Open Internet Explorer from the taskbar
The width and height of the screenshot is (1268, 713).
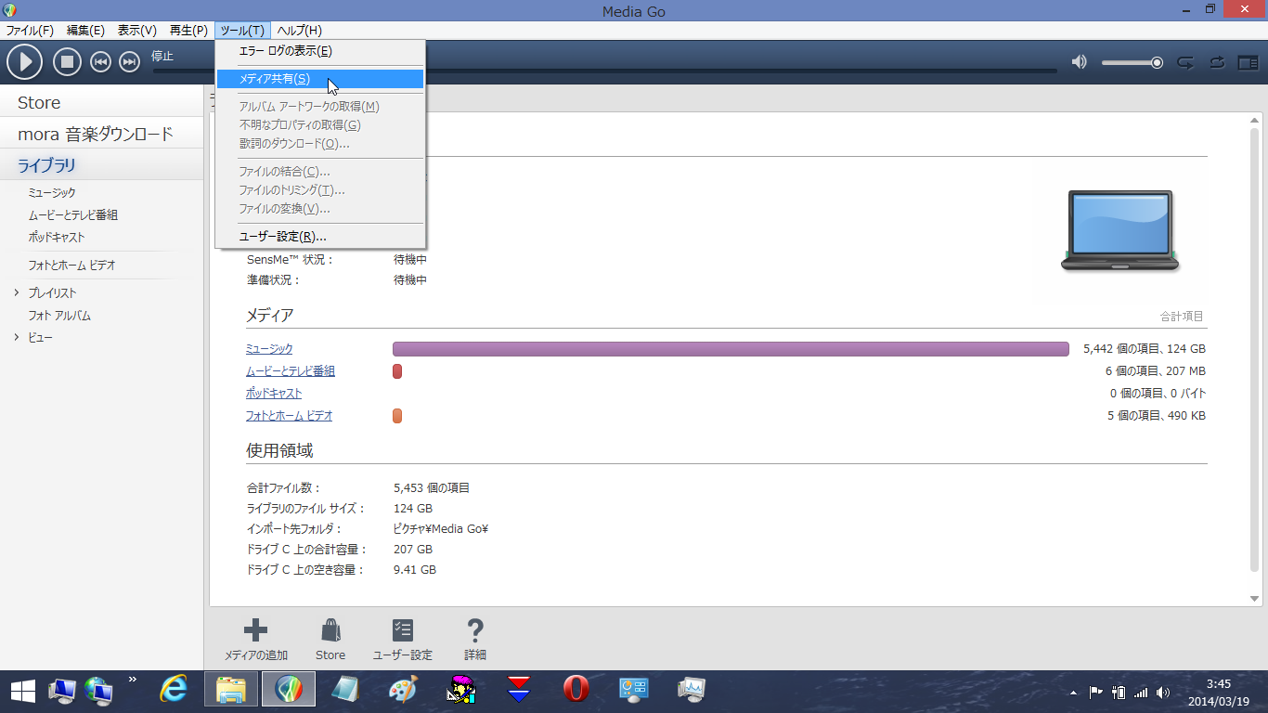click(174, 690)
